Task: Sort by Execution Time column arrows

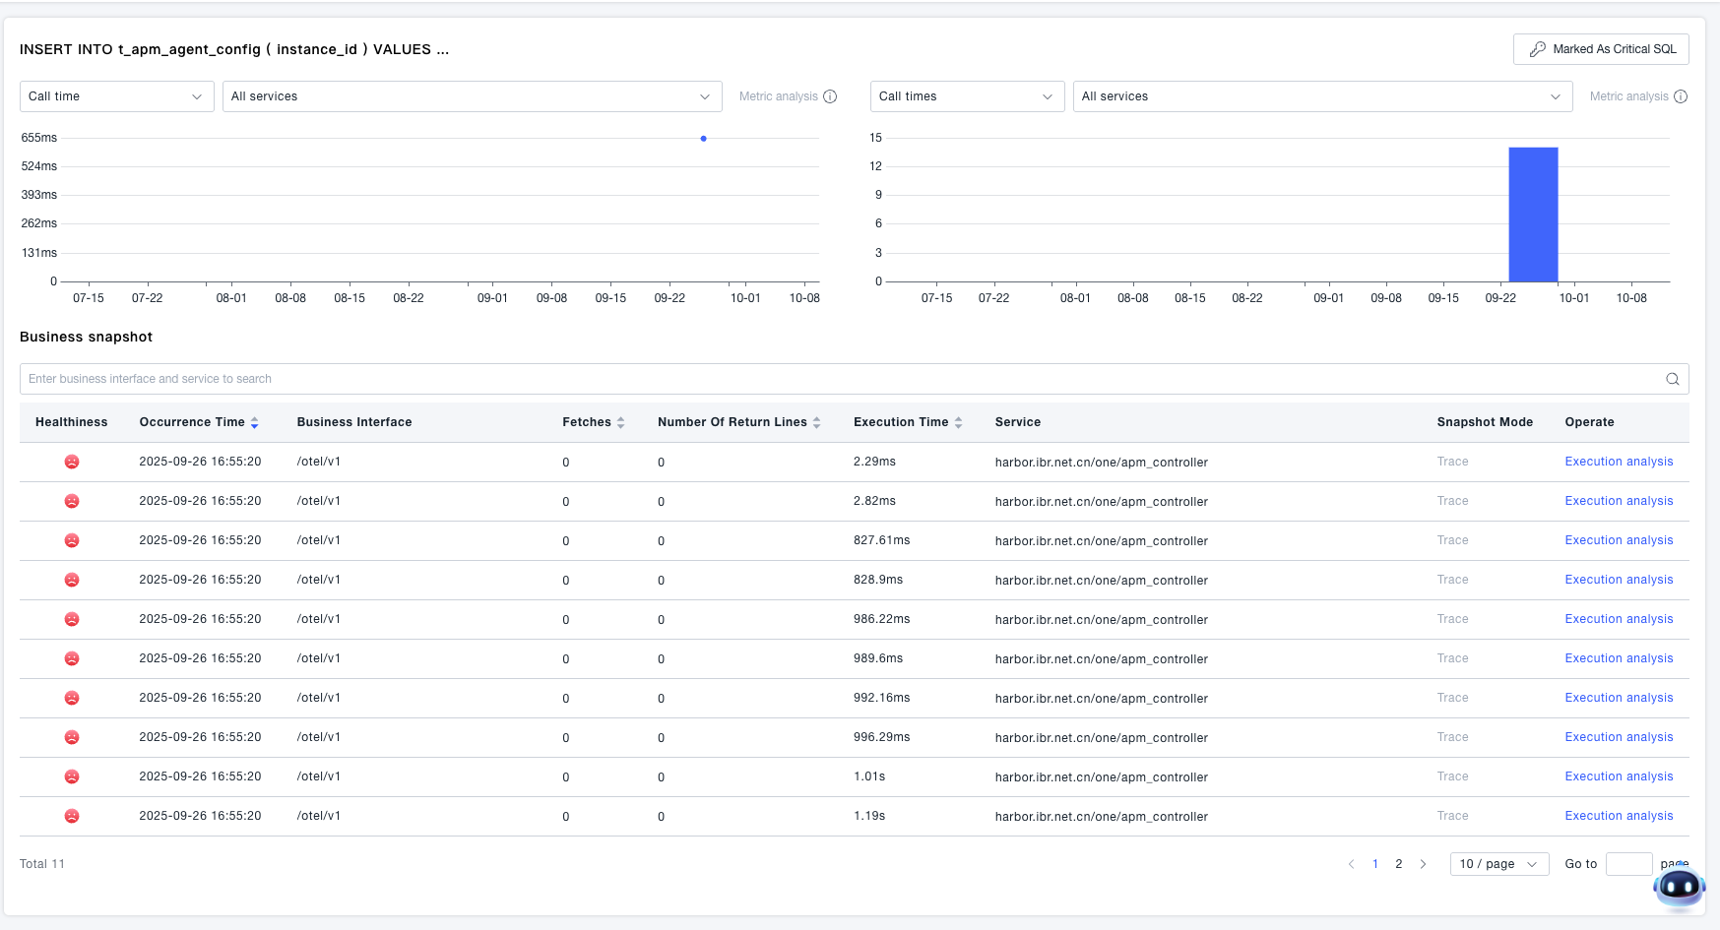Action: pos(958,422)
